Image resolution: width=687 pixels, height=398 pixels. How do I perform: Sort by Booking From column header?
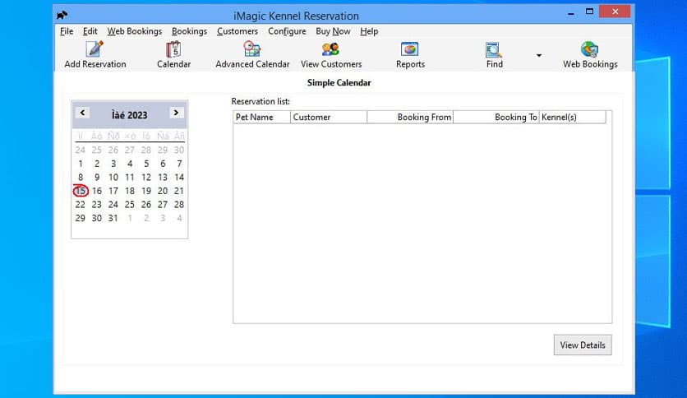410,117
